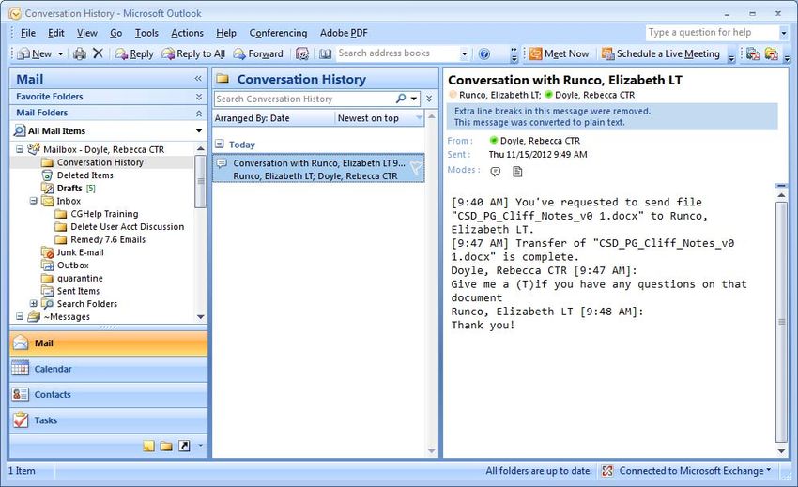
Task: Collapse the Mailbox - Doyle, Rebecca CTR tree
Action: click(x=20, y=149)
